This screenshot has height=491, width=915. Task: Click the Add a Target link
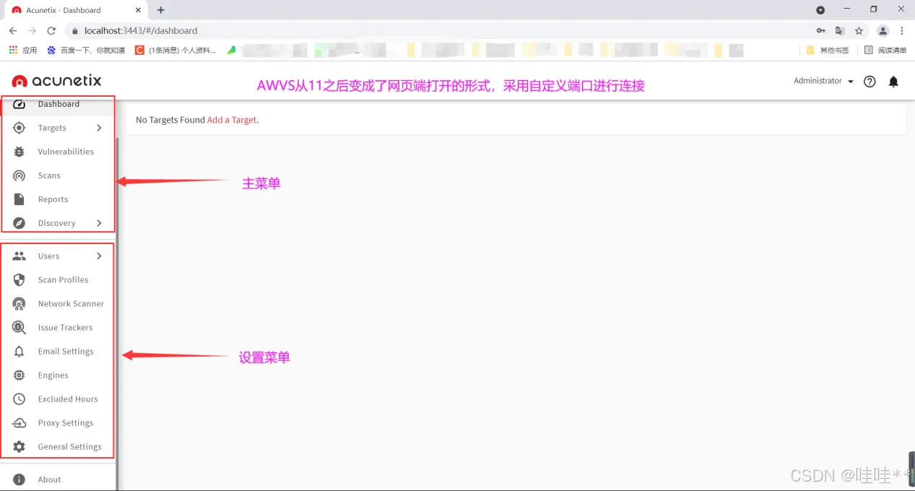(232, 120)
